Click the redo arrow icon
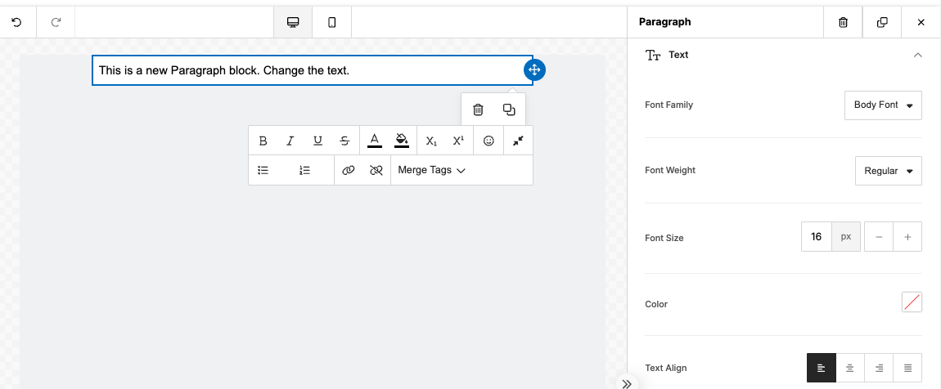This screenshot has height=389, width=941. pyautogui.click(x=56, y=22)
